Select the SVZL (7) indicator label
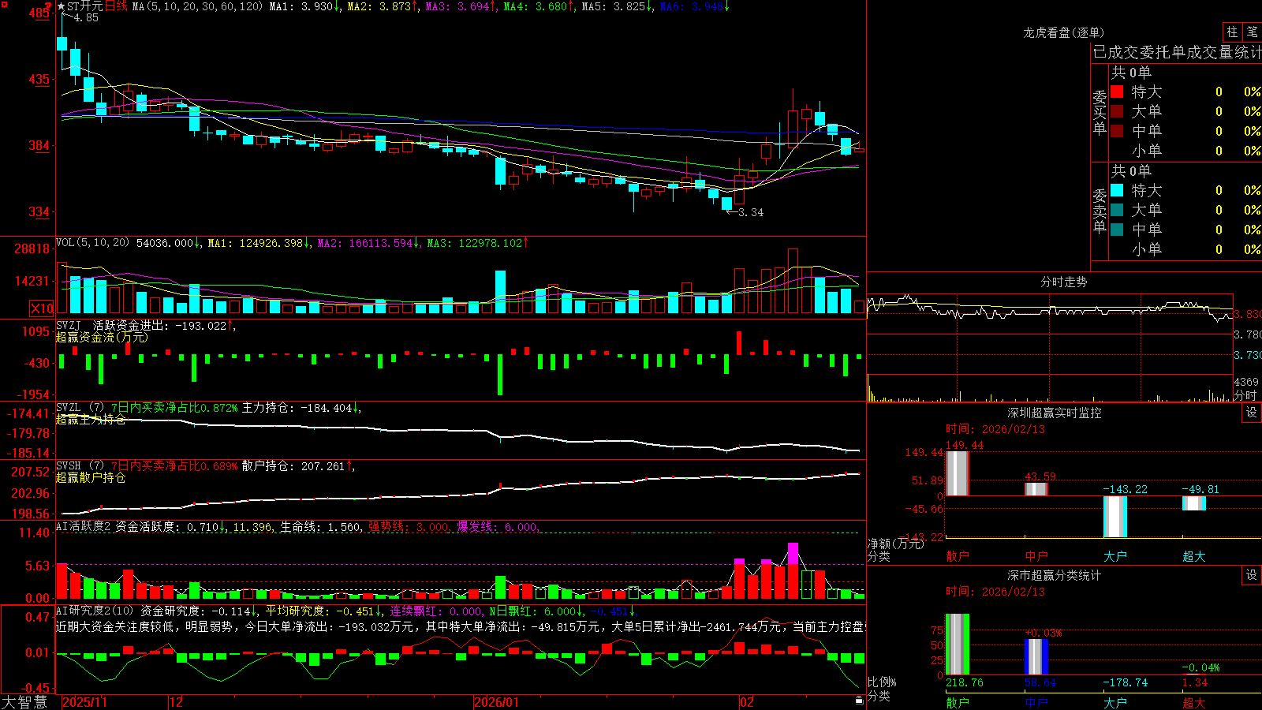The image size is (1262, 710). (80, 408)
